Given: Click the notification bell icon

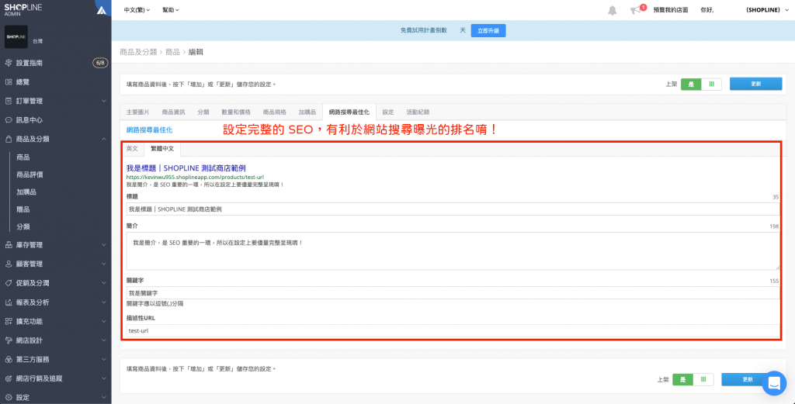Looking at the screenshot, I should [612, 10].
